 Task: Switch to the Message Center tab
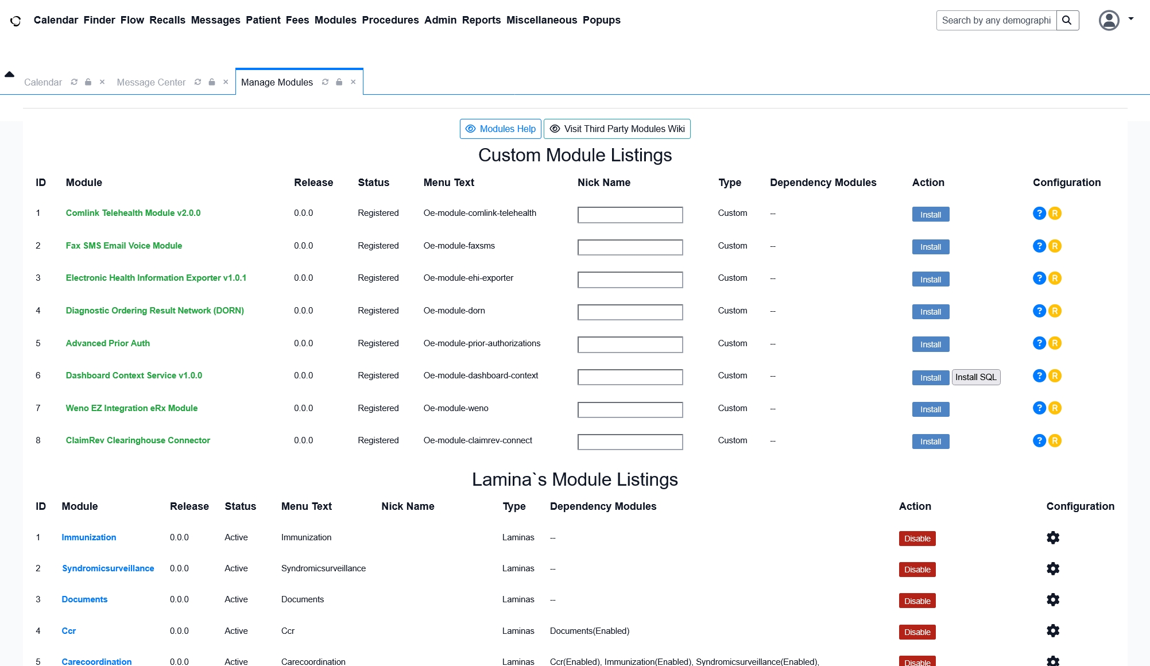pyautogui.click(x=151, y=82)
